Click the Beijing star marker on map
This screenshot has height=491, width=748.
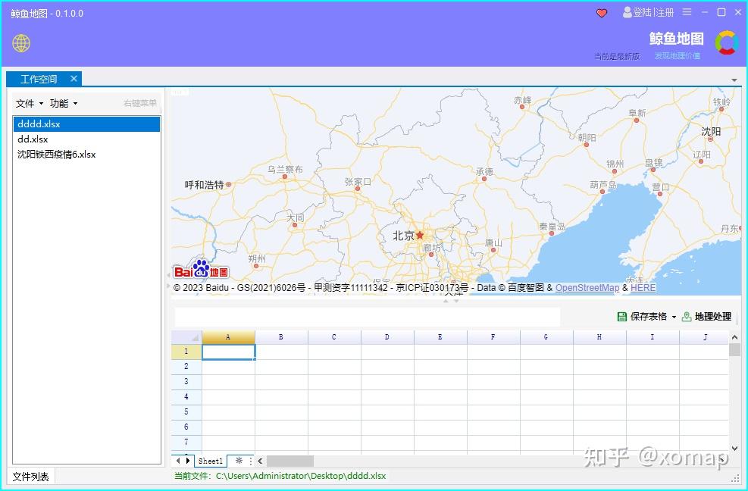[420, 235]
